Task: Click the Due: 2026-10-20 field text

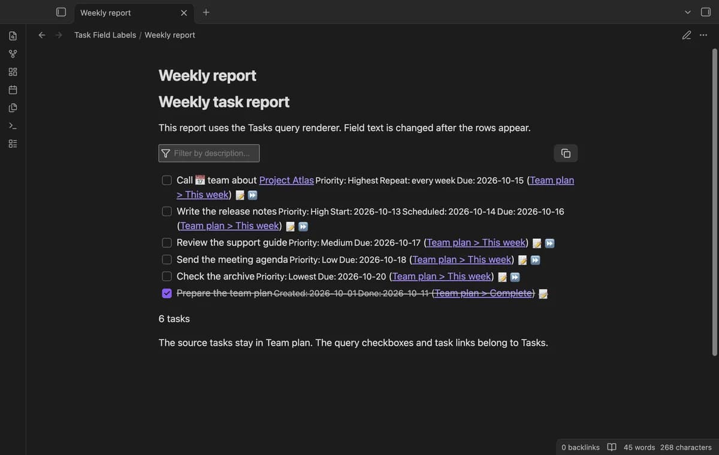Action: coord(352,277)
